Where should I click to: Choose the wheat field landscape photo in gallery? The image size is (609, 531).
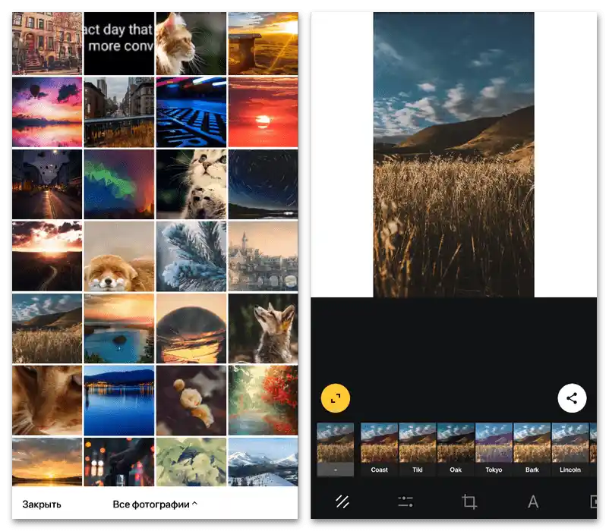(47, 328)
